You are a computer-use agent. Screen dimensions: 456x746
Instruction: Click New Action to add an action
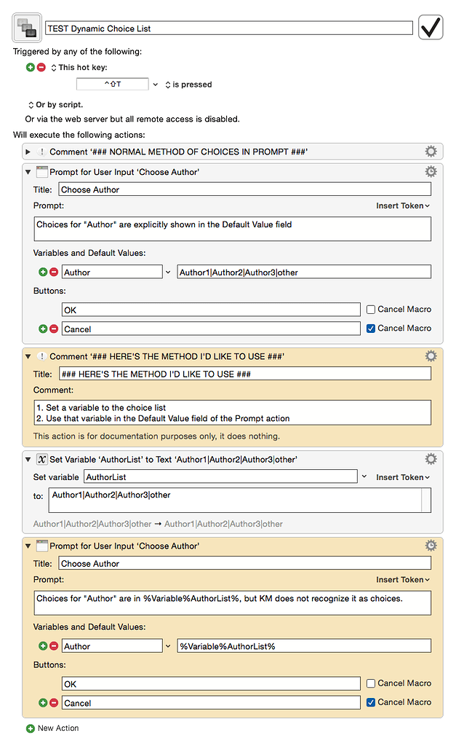click(52, 729)
